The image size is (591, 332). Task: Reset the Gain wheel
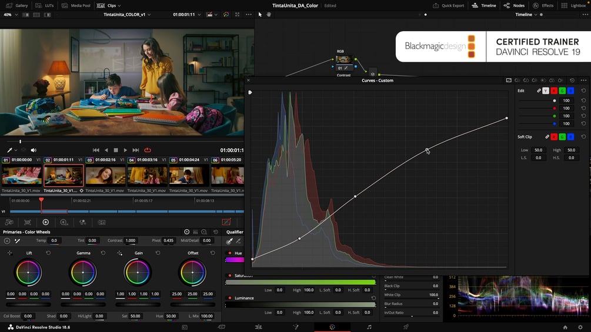coord(158,253)
